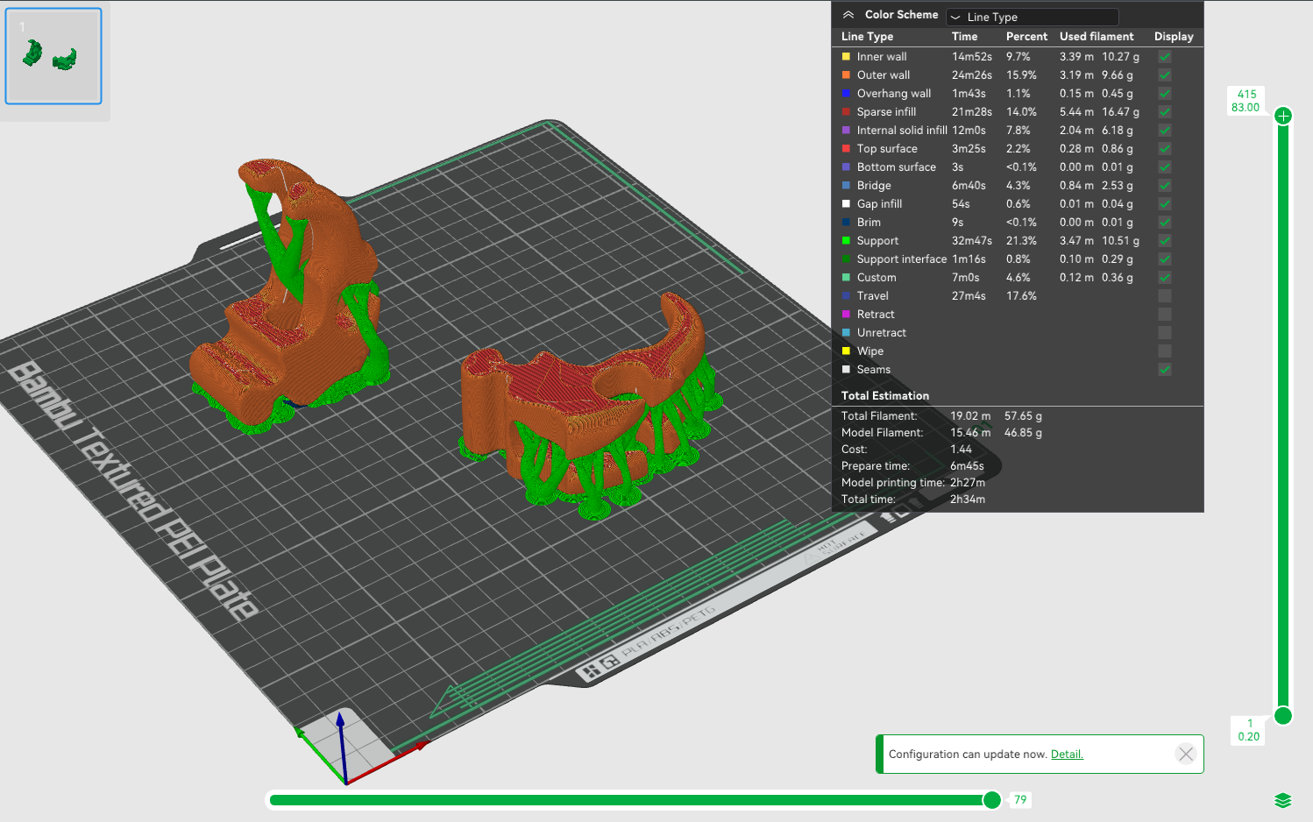
Task: Click the Sparse infill color square
Action: (x=846, y=112)
